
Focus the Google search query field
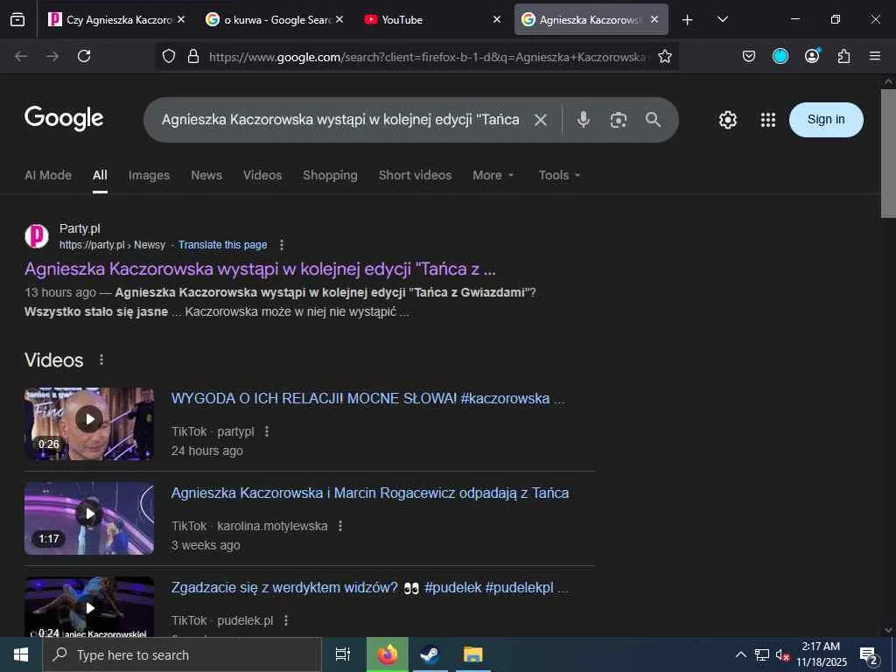[340, 119]
